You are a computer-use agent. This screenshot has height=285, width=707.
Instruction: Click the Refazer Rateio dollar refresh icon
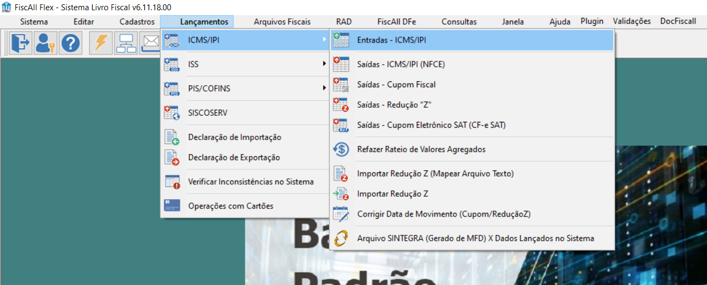pos(341,149)
